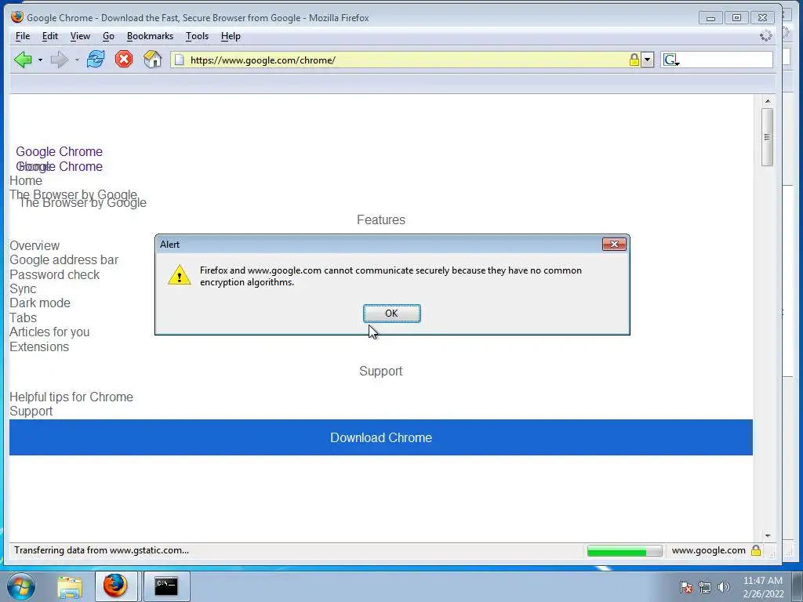The image size is (803, 602).
Task: Open the View menu
Action: click(80, 36)
